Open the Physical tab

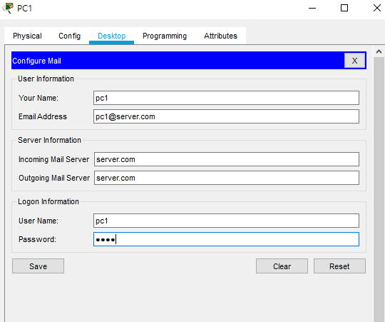click(x=27, y=36)
